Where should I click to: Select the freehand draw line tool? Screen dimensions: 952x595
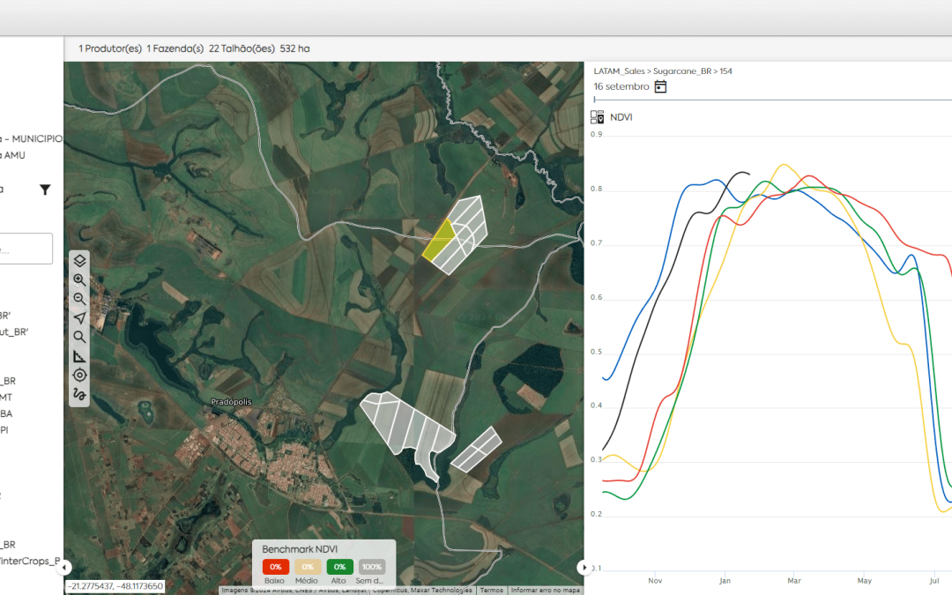79,394
